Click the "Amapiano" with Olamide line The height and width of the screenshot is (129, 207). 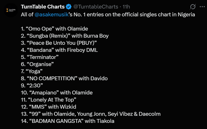(x=56, y=93)
